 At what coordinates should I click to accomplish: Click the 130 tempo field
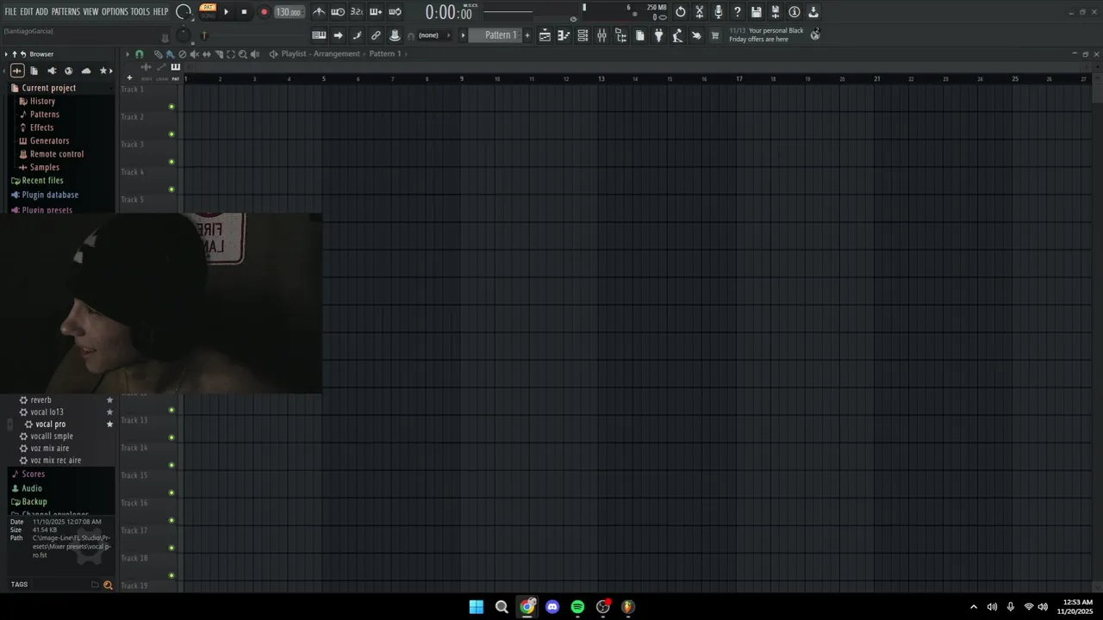coord(289,12)
